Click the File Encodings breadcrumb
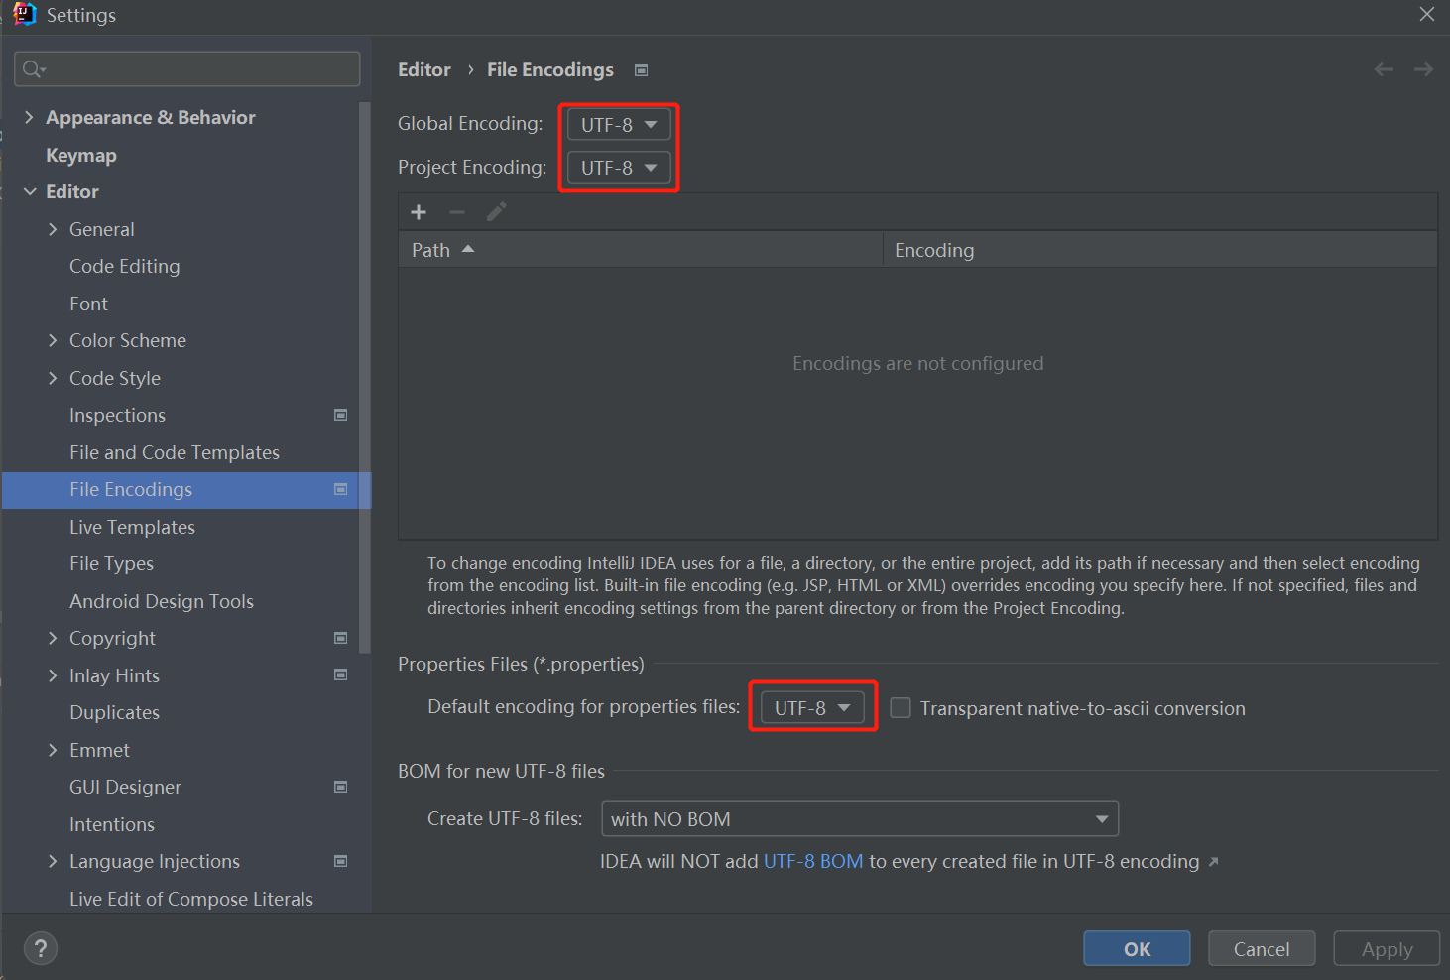 click(x=550, y=69)
